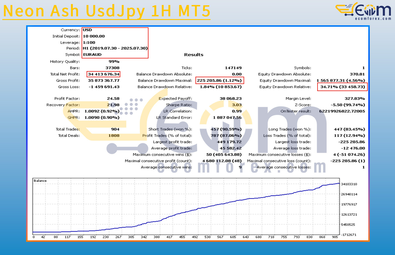Click the Period H1 date range value
The image size is (395, 255).
[115, 48]
